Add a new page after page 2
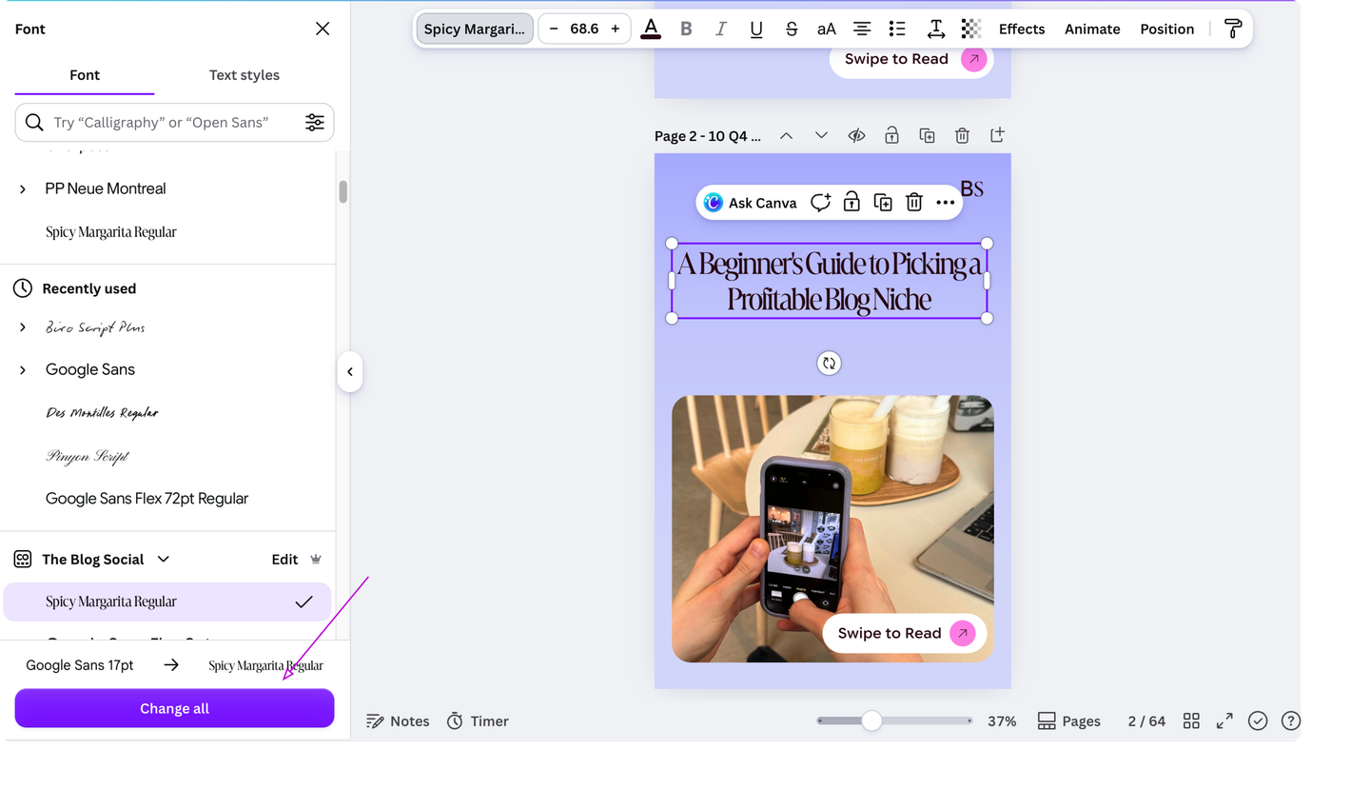 997,135
